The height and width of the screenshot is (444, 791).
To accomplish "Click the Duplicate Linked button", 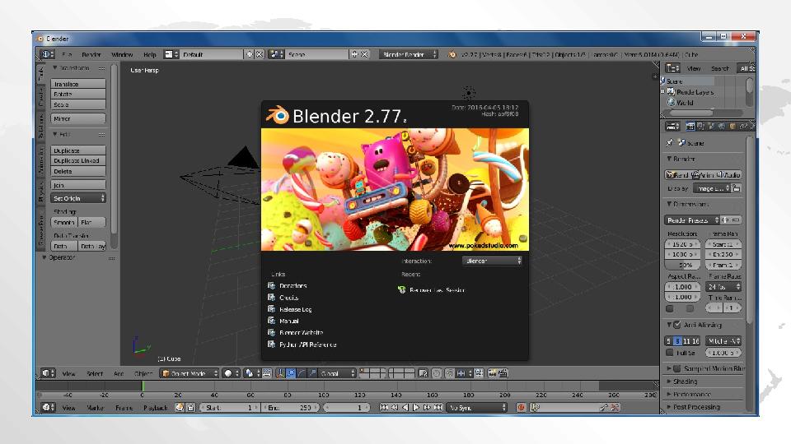I will pos(78,160).
